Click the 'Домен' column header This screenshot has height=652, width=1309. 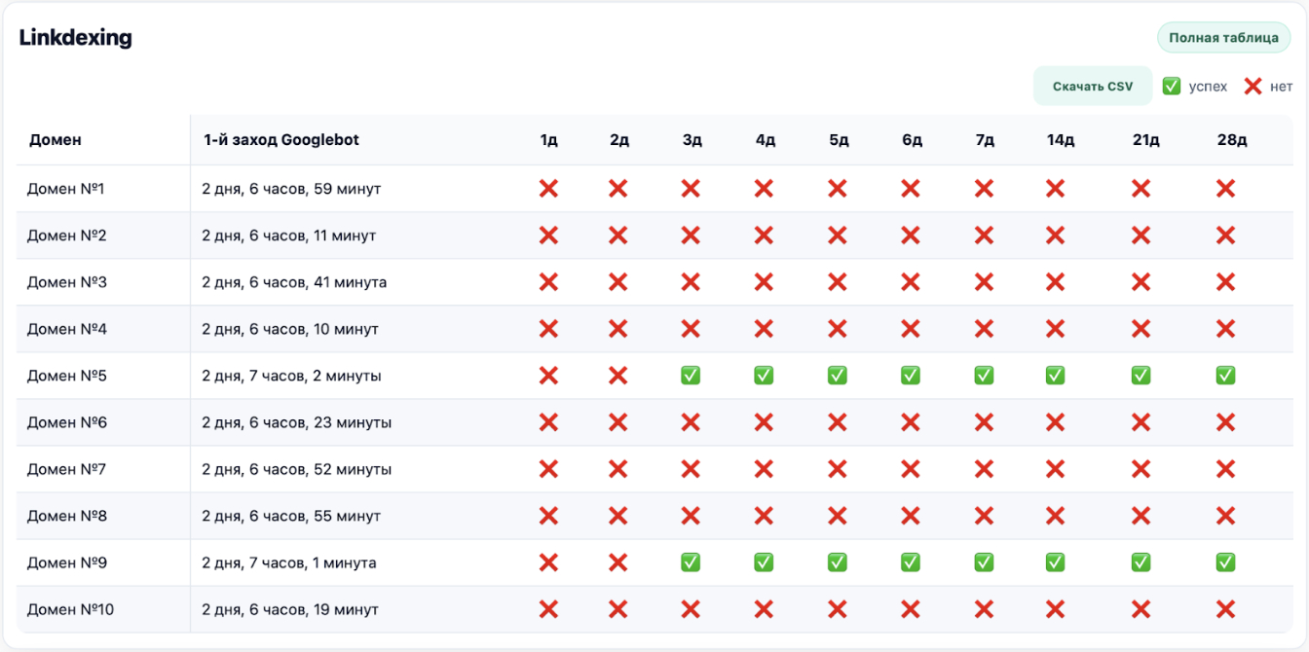pyautogui.click(x=56, y=140)
